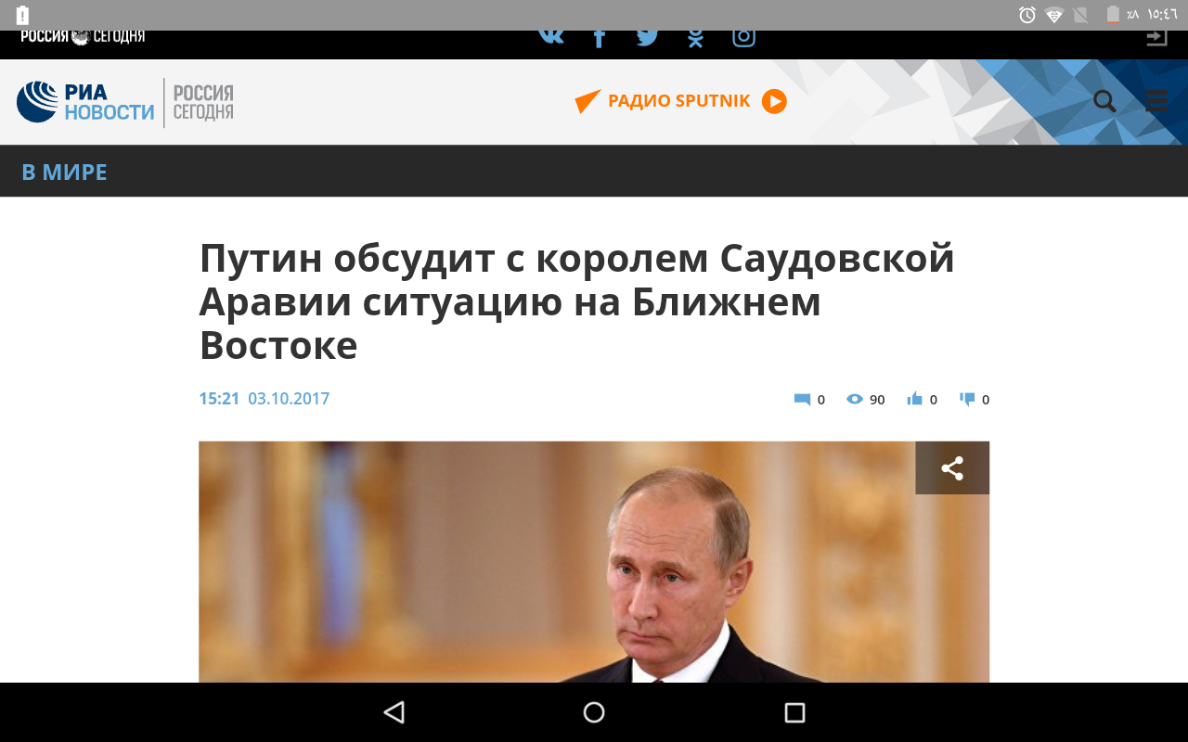Open the hamburger menu icon
The height and width of the screenshot is (742, 1188).
point(1156,101)
